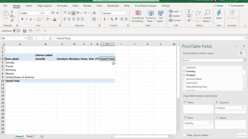Add a new sheet with plus icon
Screen dimensions: 248x139
pyautogui.click(x=42, y=136)
